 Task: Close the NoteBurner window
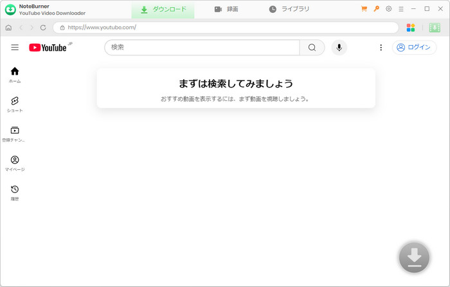(x=440, y=9)
